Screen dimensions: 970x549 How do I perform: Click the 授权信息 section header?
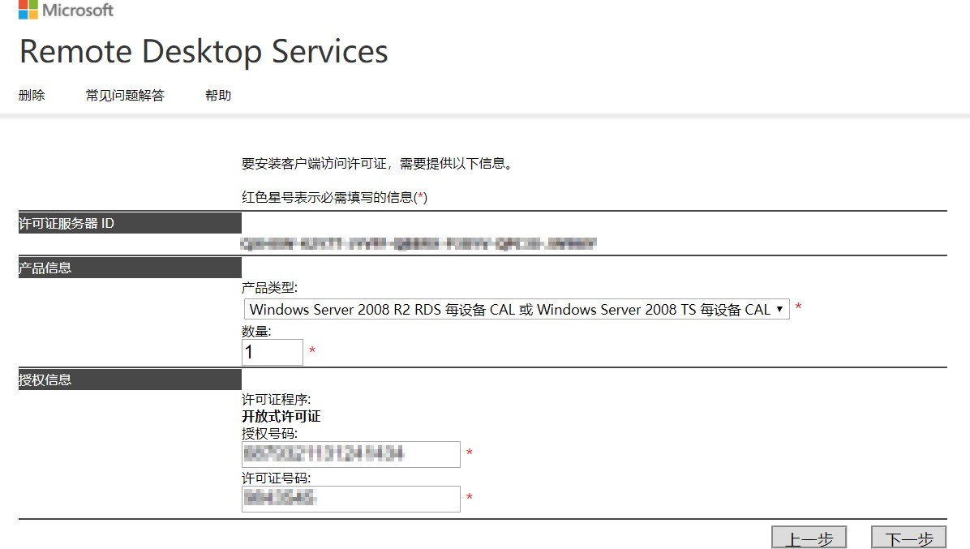[130, 380]
